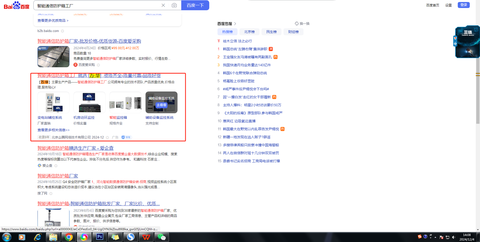This screenshot has width=480, height=242.
Task: Click the volume speaker tray icon
Action: tap(453, 237)
